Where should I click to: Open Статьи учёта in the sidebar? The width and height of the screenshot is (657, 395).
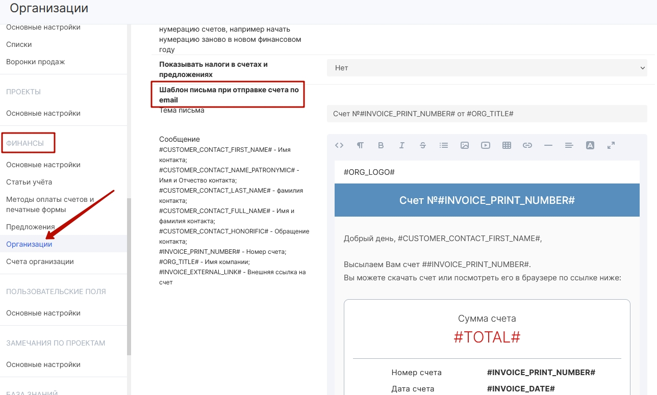(x=29, y=182)
